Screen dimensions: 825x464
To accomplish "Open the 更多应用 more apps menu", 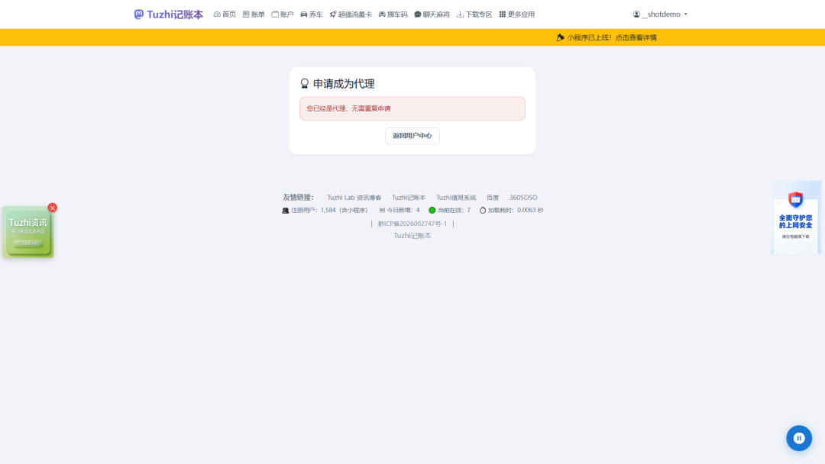I will pos(516,14).
